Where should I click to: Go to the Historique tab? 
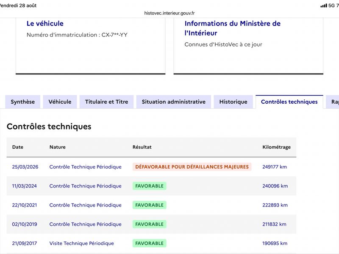[233, 102]
